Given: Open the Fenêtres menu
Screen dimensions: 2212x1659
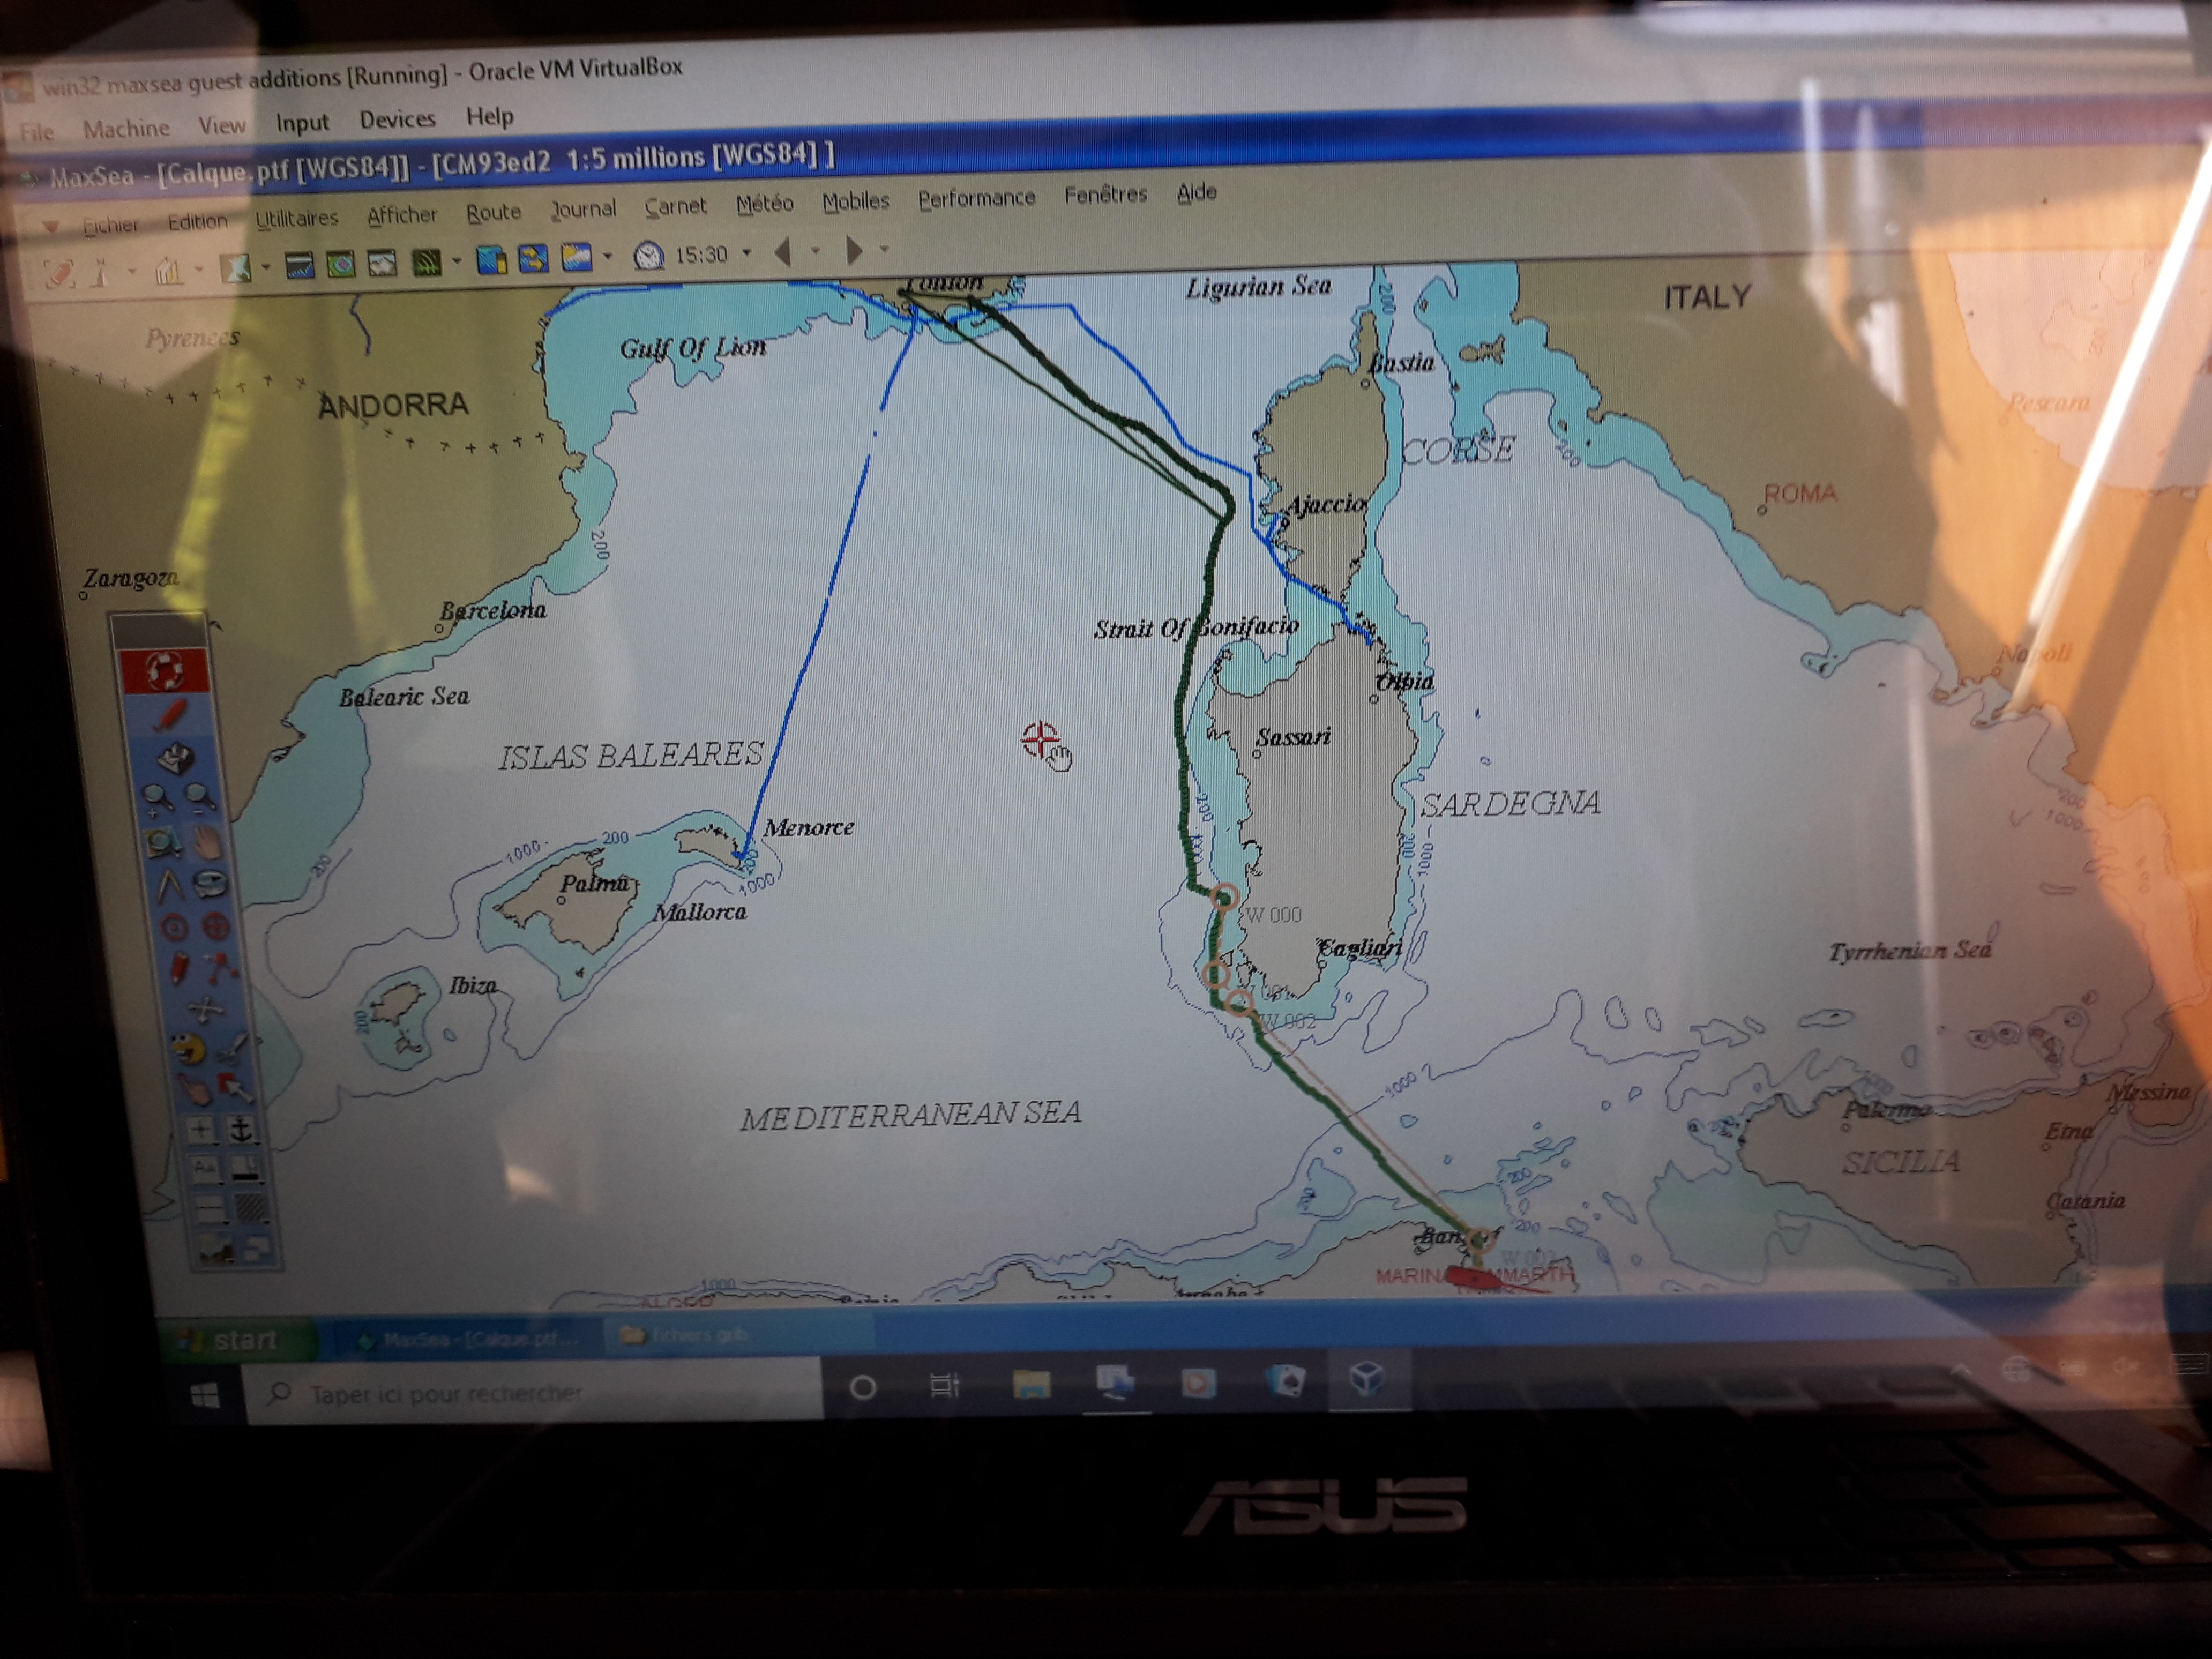Looking at the screenshot, I should point(1105,193).
